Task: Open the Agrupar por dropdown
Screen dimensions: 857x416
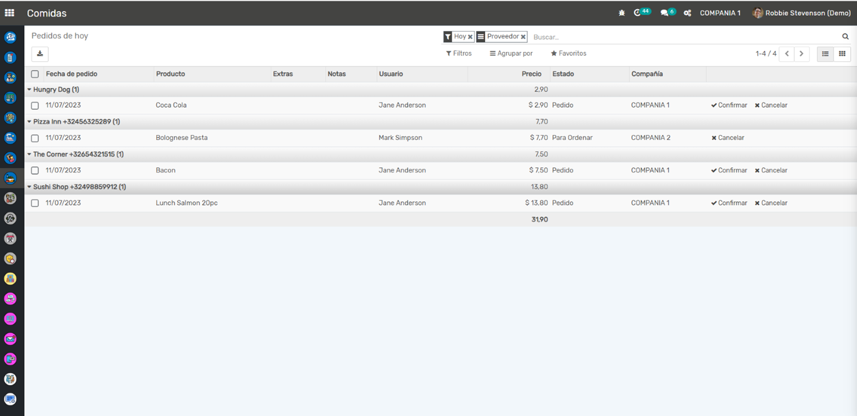Action: point(511,54)
